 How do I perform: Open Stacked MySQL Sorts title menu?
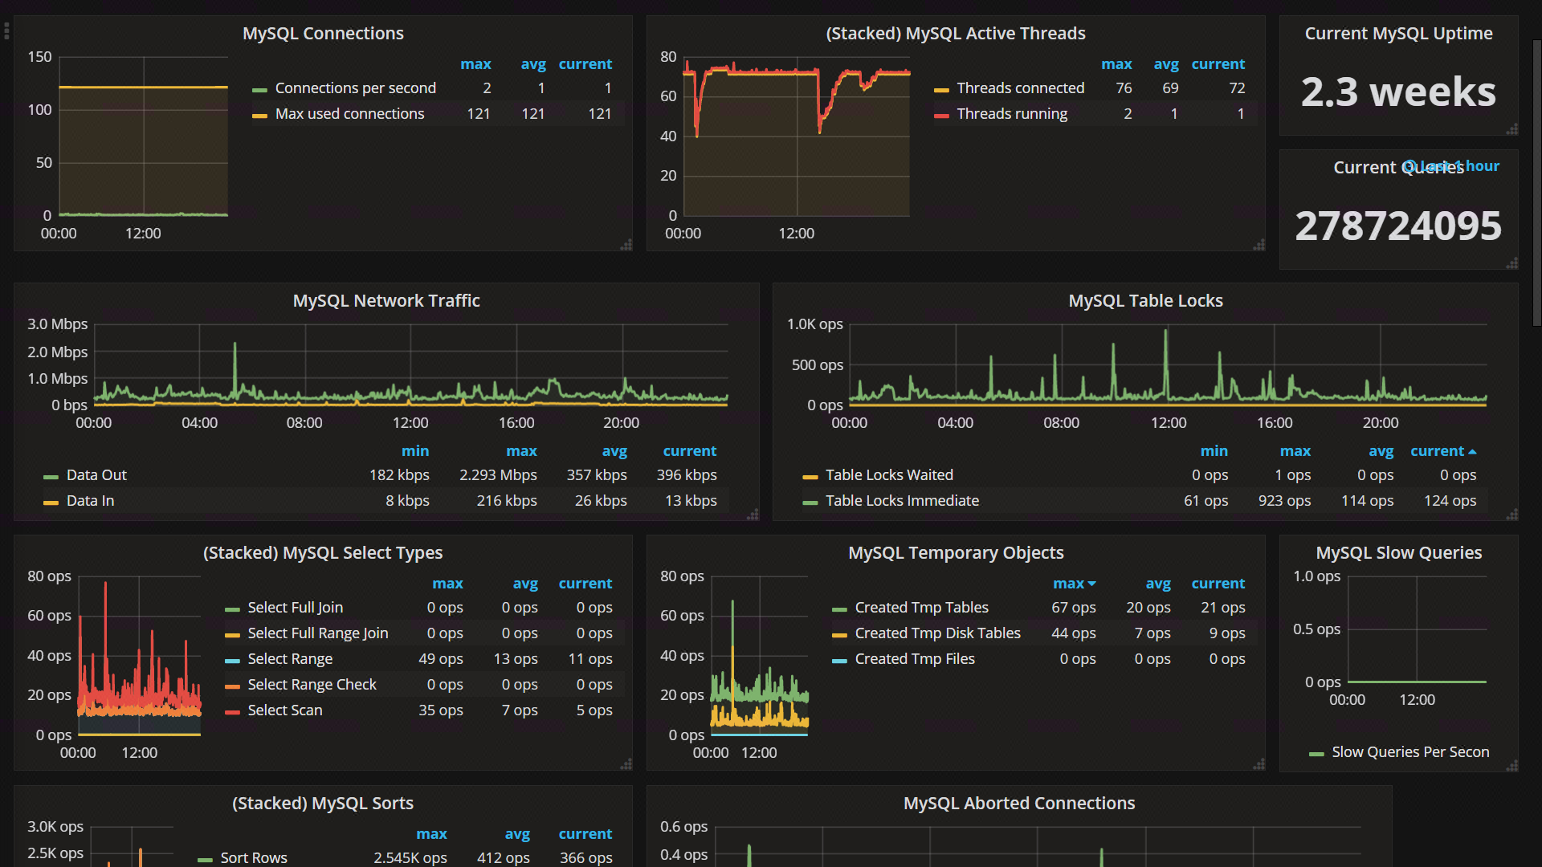point(323,804)
